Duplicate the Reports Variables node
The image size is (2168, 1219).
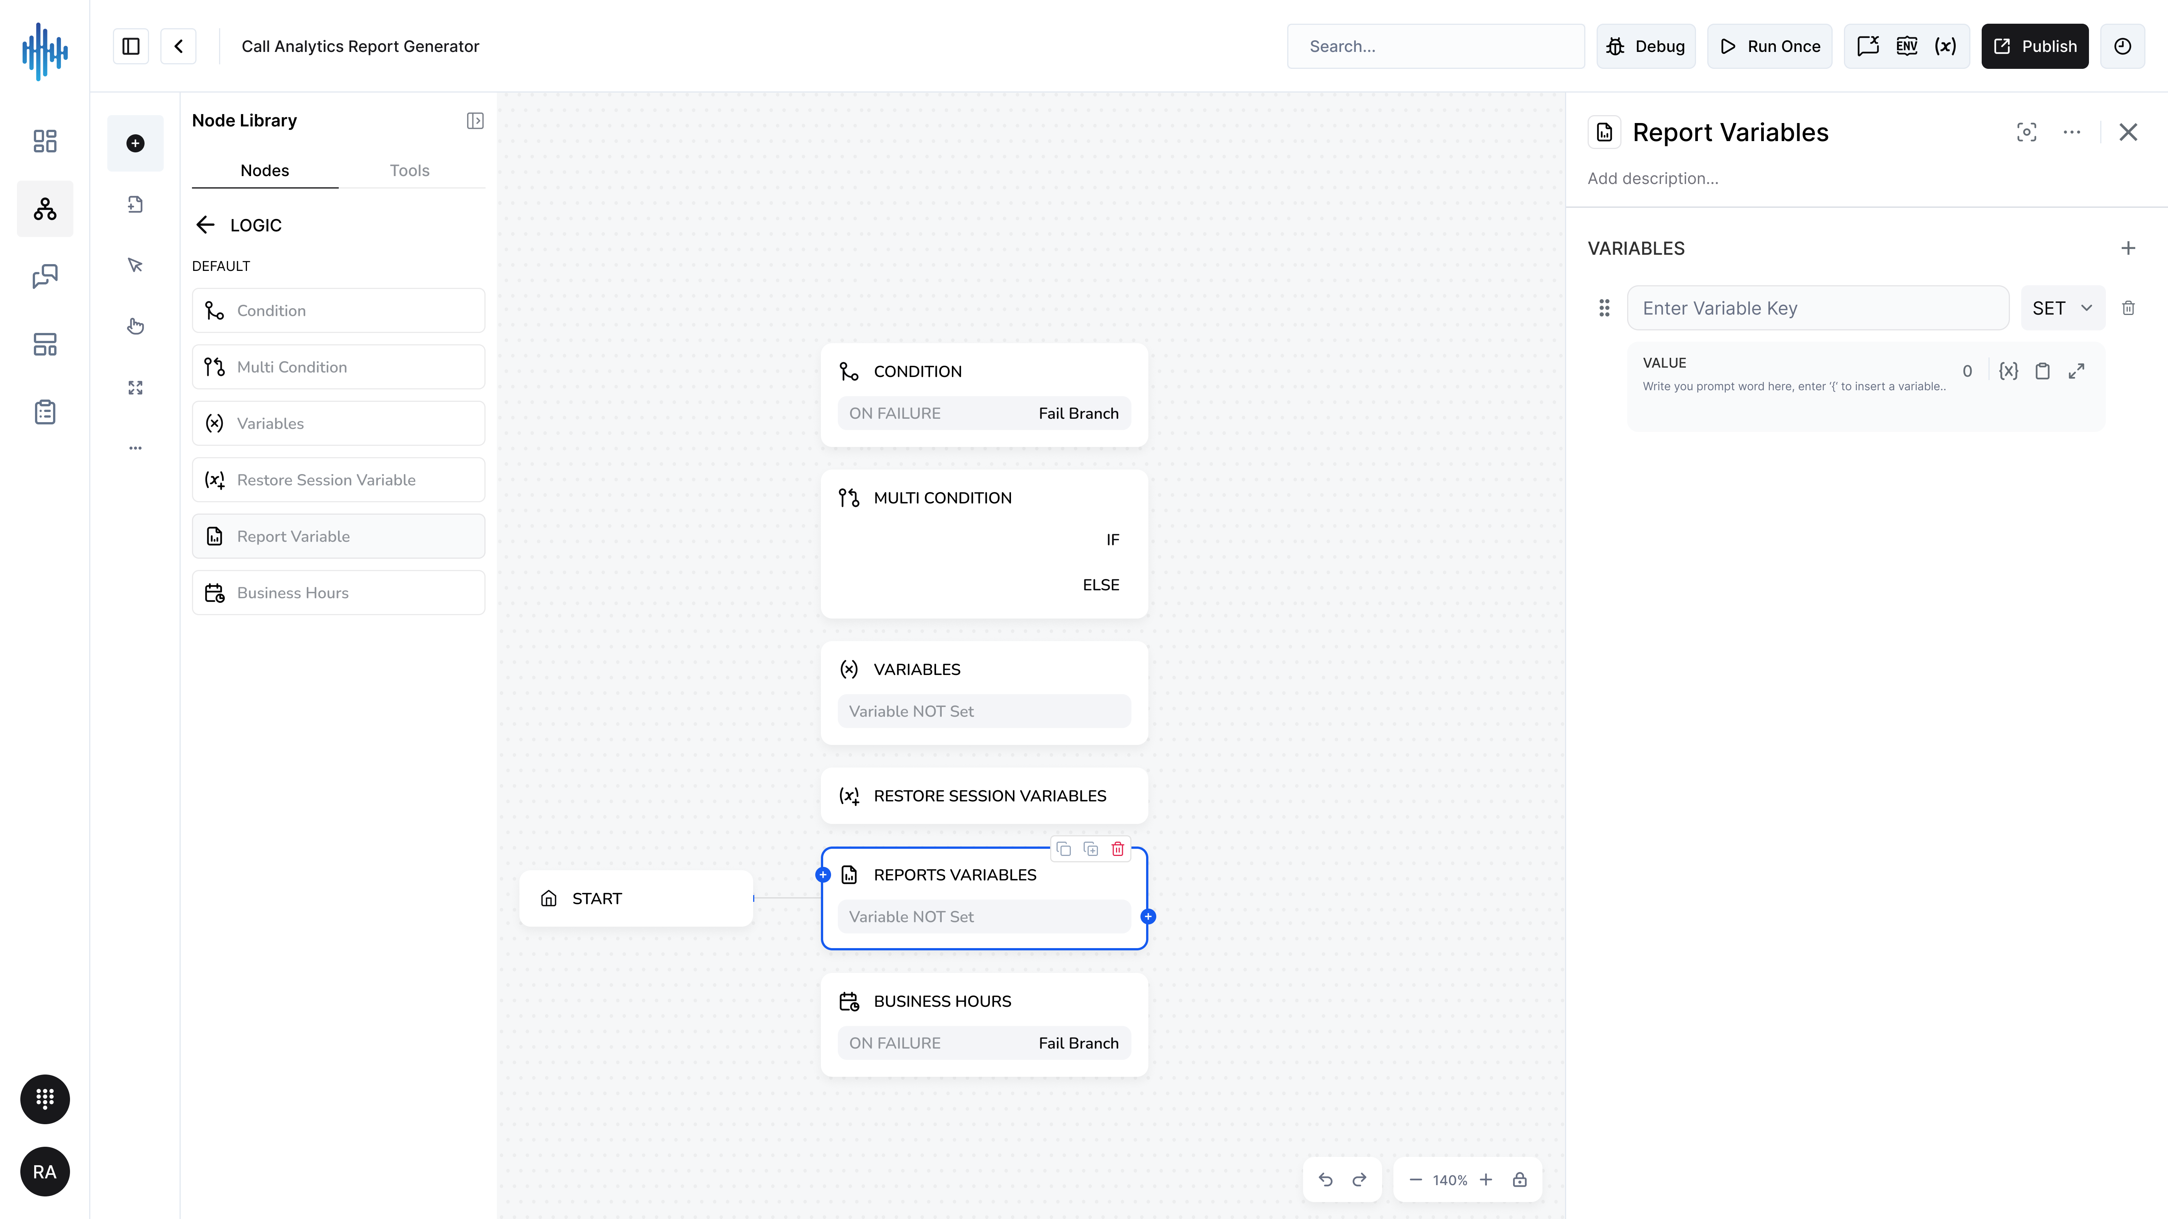coord(1091,849)
